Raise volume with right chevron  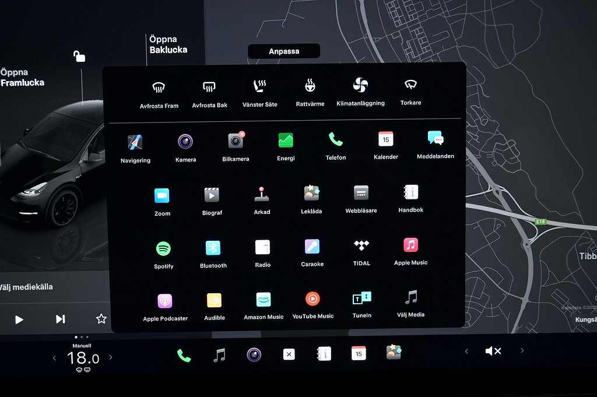[522, 351]
